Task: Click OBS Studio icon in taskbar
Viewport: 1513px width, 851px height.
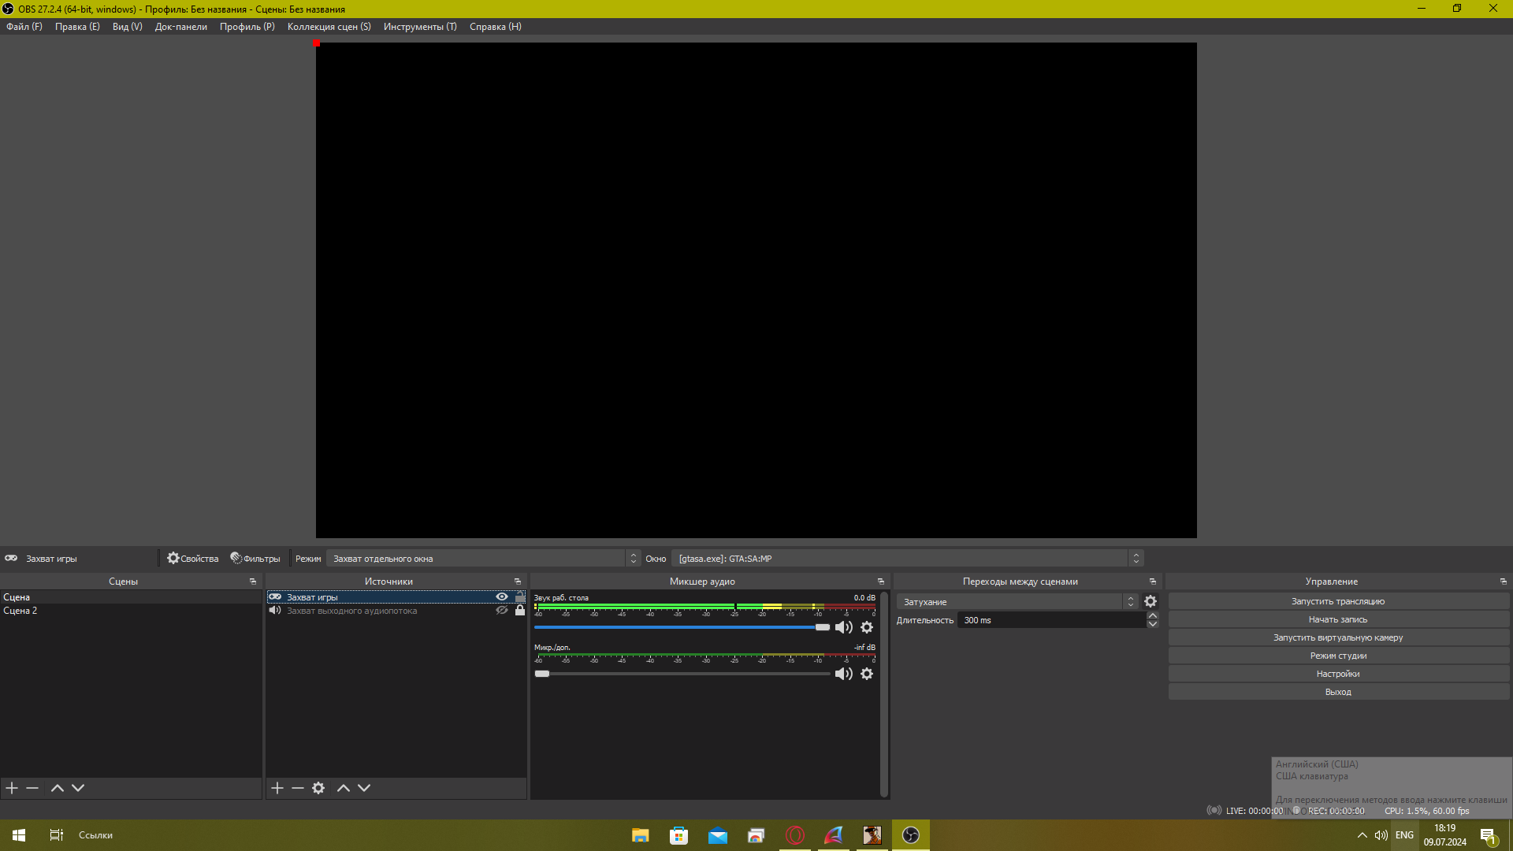Action: [x=911, y=835]
